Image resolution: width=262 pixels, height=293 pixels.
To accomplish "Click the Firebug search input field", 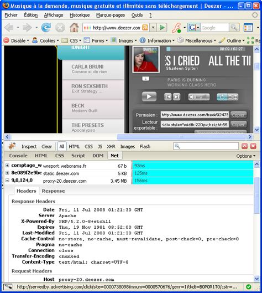I will click(x=206, y=146).
